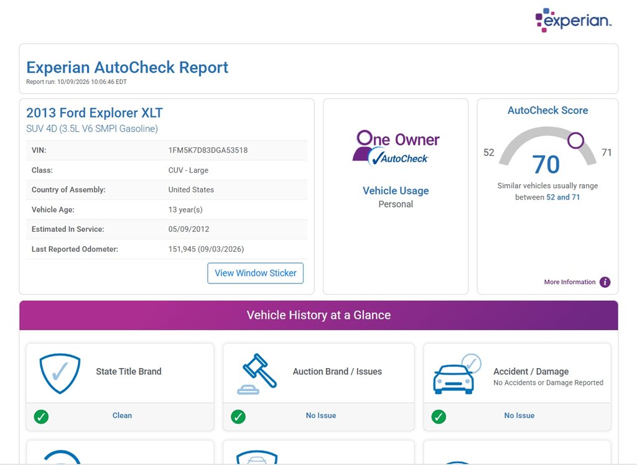This screenshot has width=637, height=465.
Task: Click the Vehicle Usage heading
Action: pos(396,190)
